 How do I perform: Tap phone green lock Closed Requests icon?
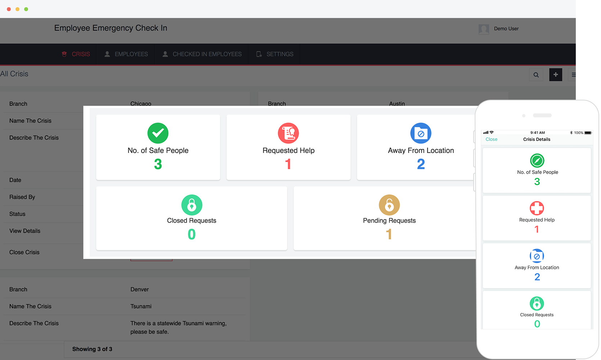point(537,303)
